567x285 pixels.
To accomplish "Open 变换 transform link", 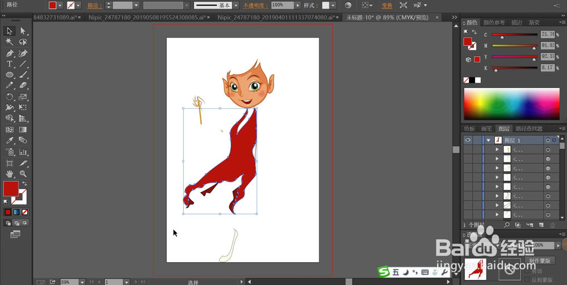I will pyautogui.click(x=387, y=6).
